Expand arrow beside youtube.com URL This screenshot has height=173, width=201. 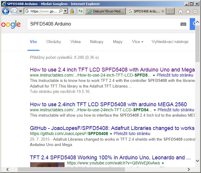coord(163,163)
